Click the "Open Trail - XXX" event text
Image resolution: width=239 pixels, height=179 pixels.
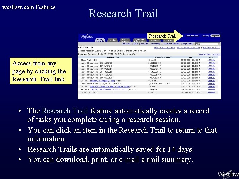(x=89, y=92)
